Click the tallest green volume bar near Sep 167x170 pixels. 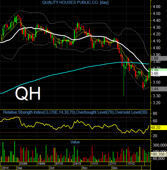coord(15,151)
